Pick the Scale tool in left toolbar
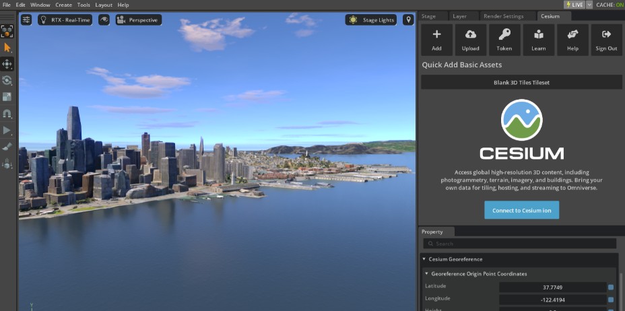 pyautogui.click(x=7, y=97)
